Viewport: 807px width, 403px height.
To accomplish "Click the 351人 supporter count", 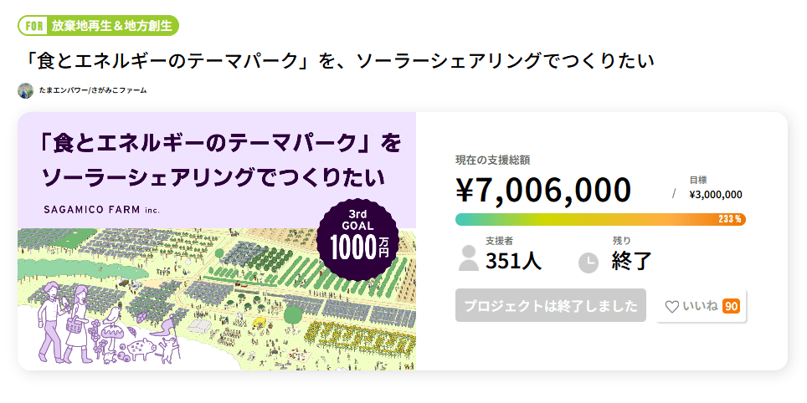I will tap(513, 261).
